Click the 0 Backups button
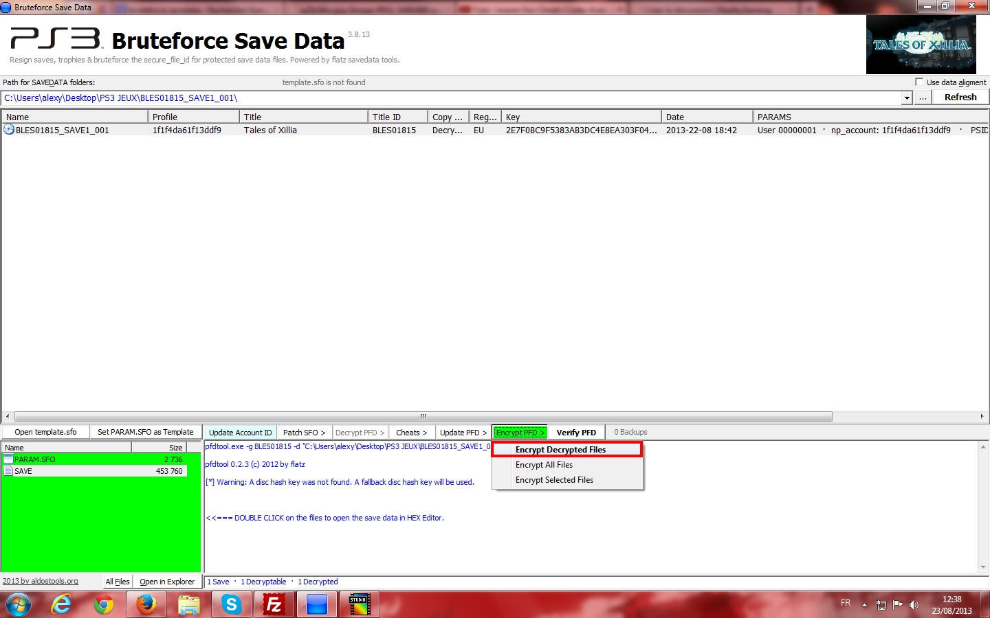This screenshot has height=618, width=990. pyautogui.click(x=630, y=432)
